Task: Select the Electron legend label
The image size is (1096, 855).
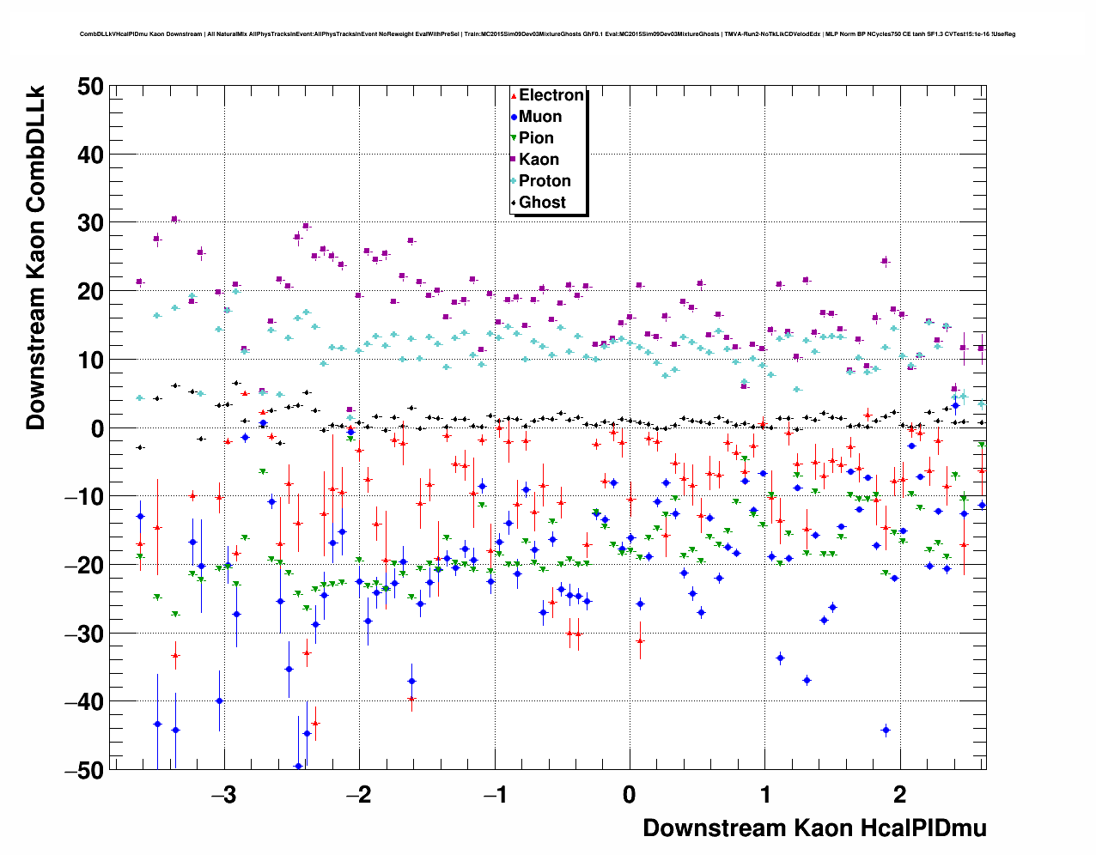Action: [x=551, y=95]
